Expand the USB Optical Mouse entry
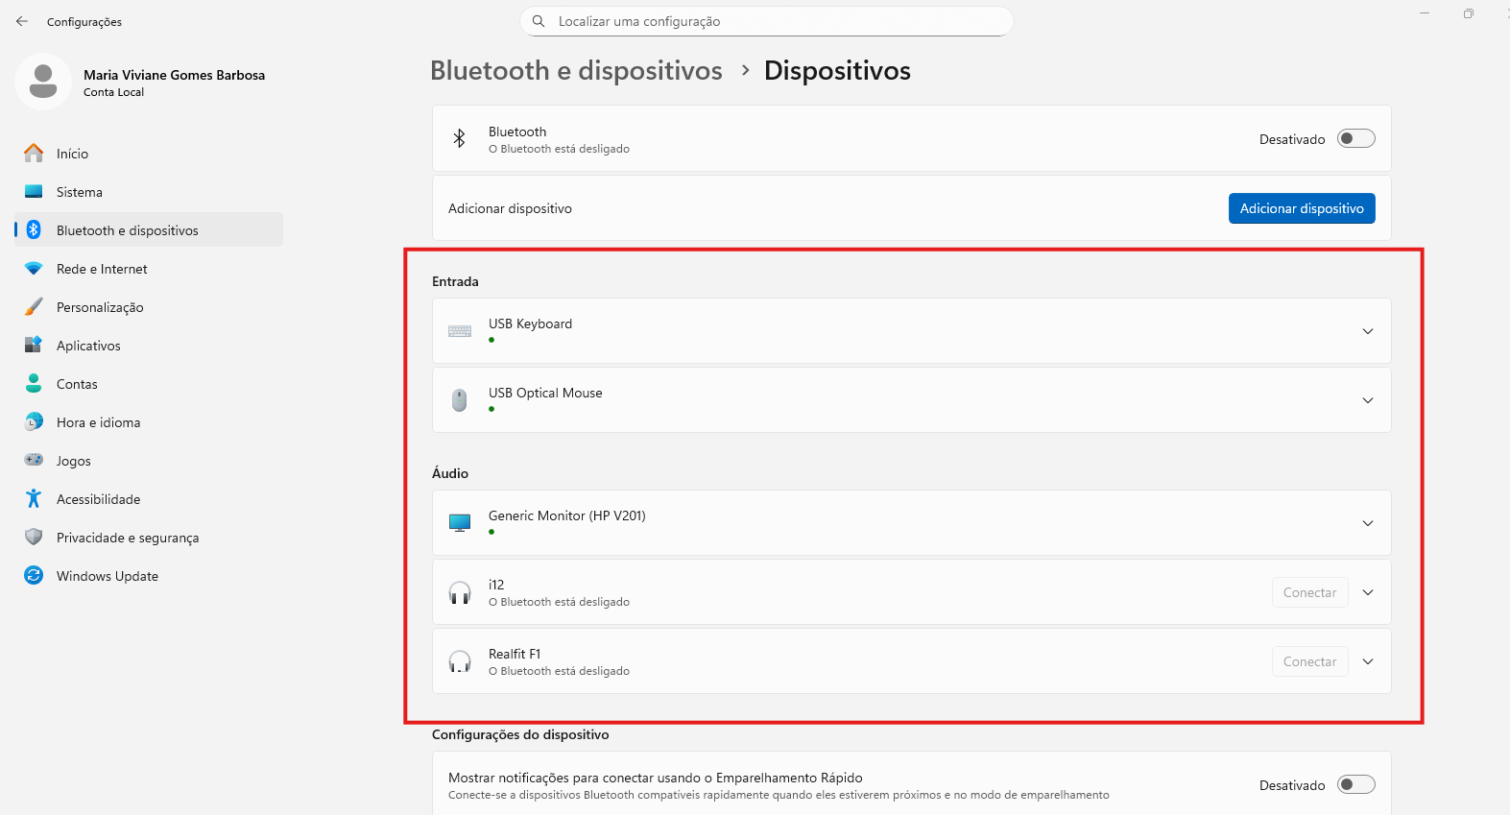The width and height of the screenshot is (1510, 815). coord(1367,400)
